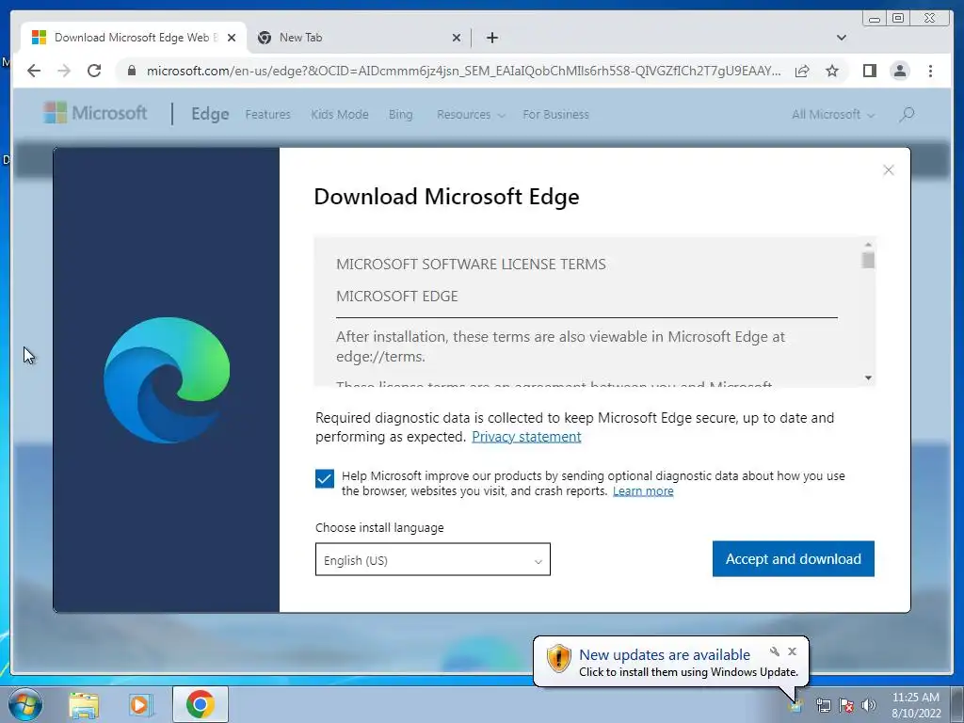This screenshot has width=964, height=723.
Task: Close the New Tab tab
Action: (x=457, y=38)
